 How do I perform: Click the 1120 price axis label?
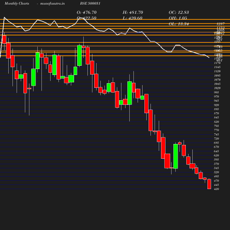217,71
